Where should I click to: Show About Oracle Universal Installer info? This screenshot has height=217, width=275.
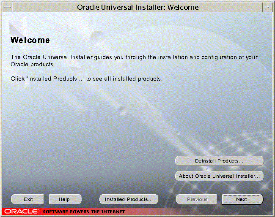(x=219, y=176)
